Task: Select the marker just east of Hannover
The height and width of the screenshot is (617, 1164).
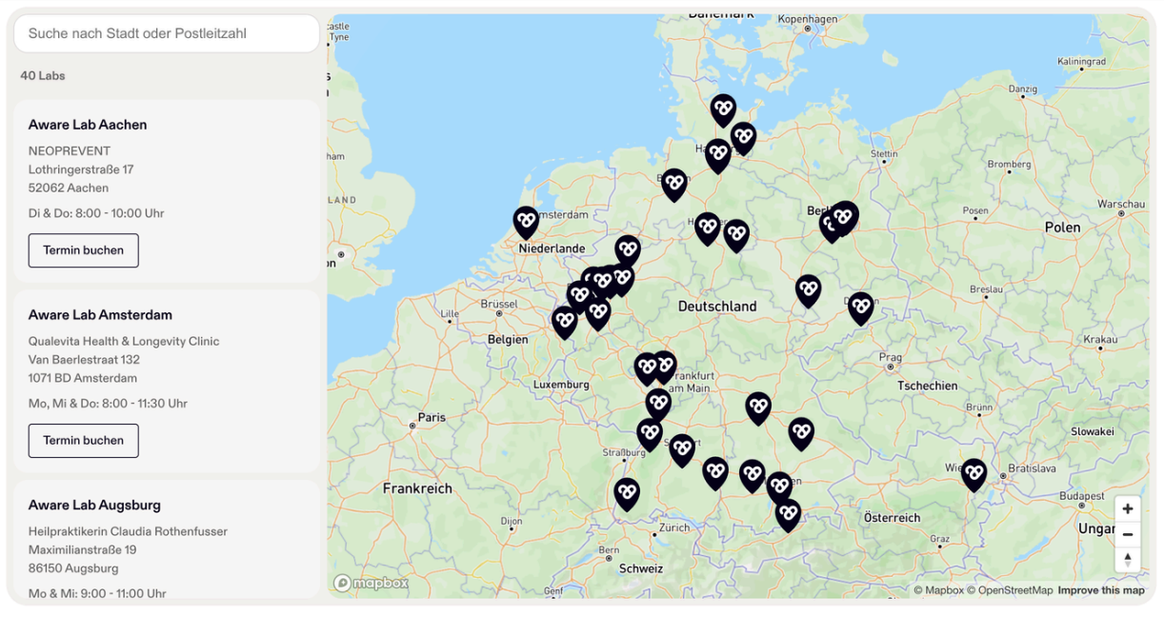Action: [736, 235]
